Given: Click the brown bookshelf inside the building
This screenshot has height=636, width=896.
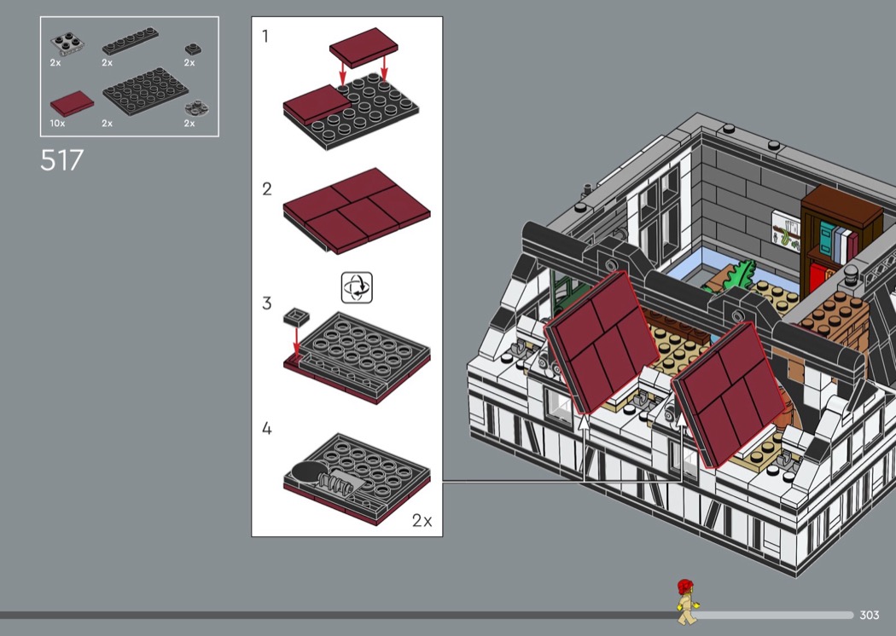Looking at the screenshot, I should tap(839, 233).
